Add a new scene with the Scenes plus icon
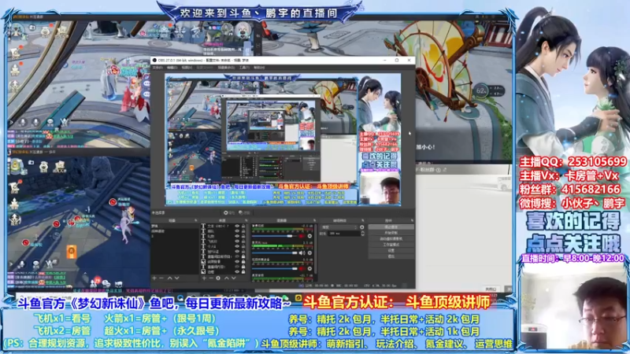This screenshot has width=630, height=354. click(x=154, y=278)
